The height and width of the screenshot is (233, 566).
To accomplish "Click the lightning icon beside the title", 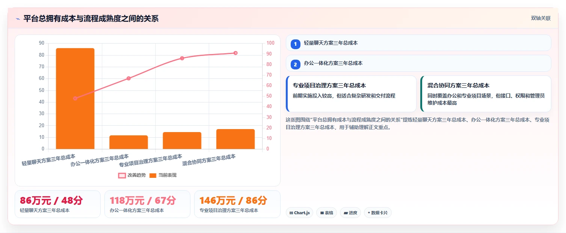I will pyautogui.click(x=18, y=19).
